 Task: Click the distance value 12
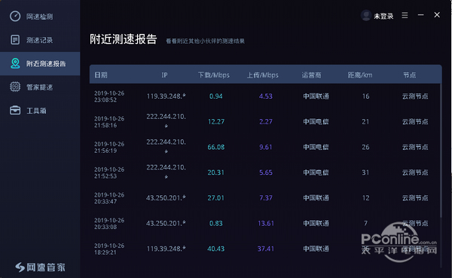[366, 198]
